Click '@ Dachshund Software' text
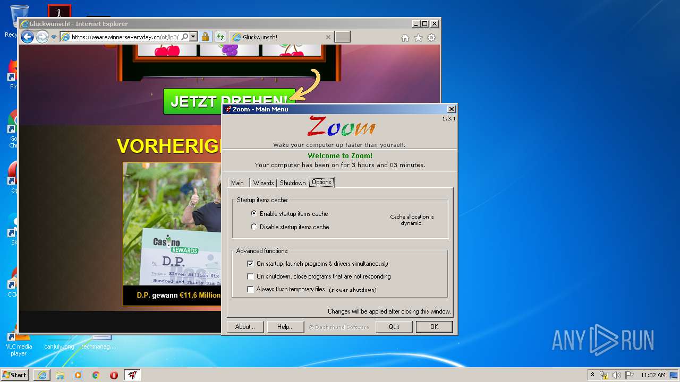 pos(339,327)
